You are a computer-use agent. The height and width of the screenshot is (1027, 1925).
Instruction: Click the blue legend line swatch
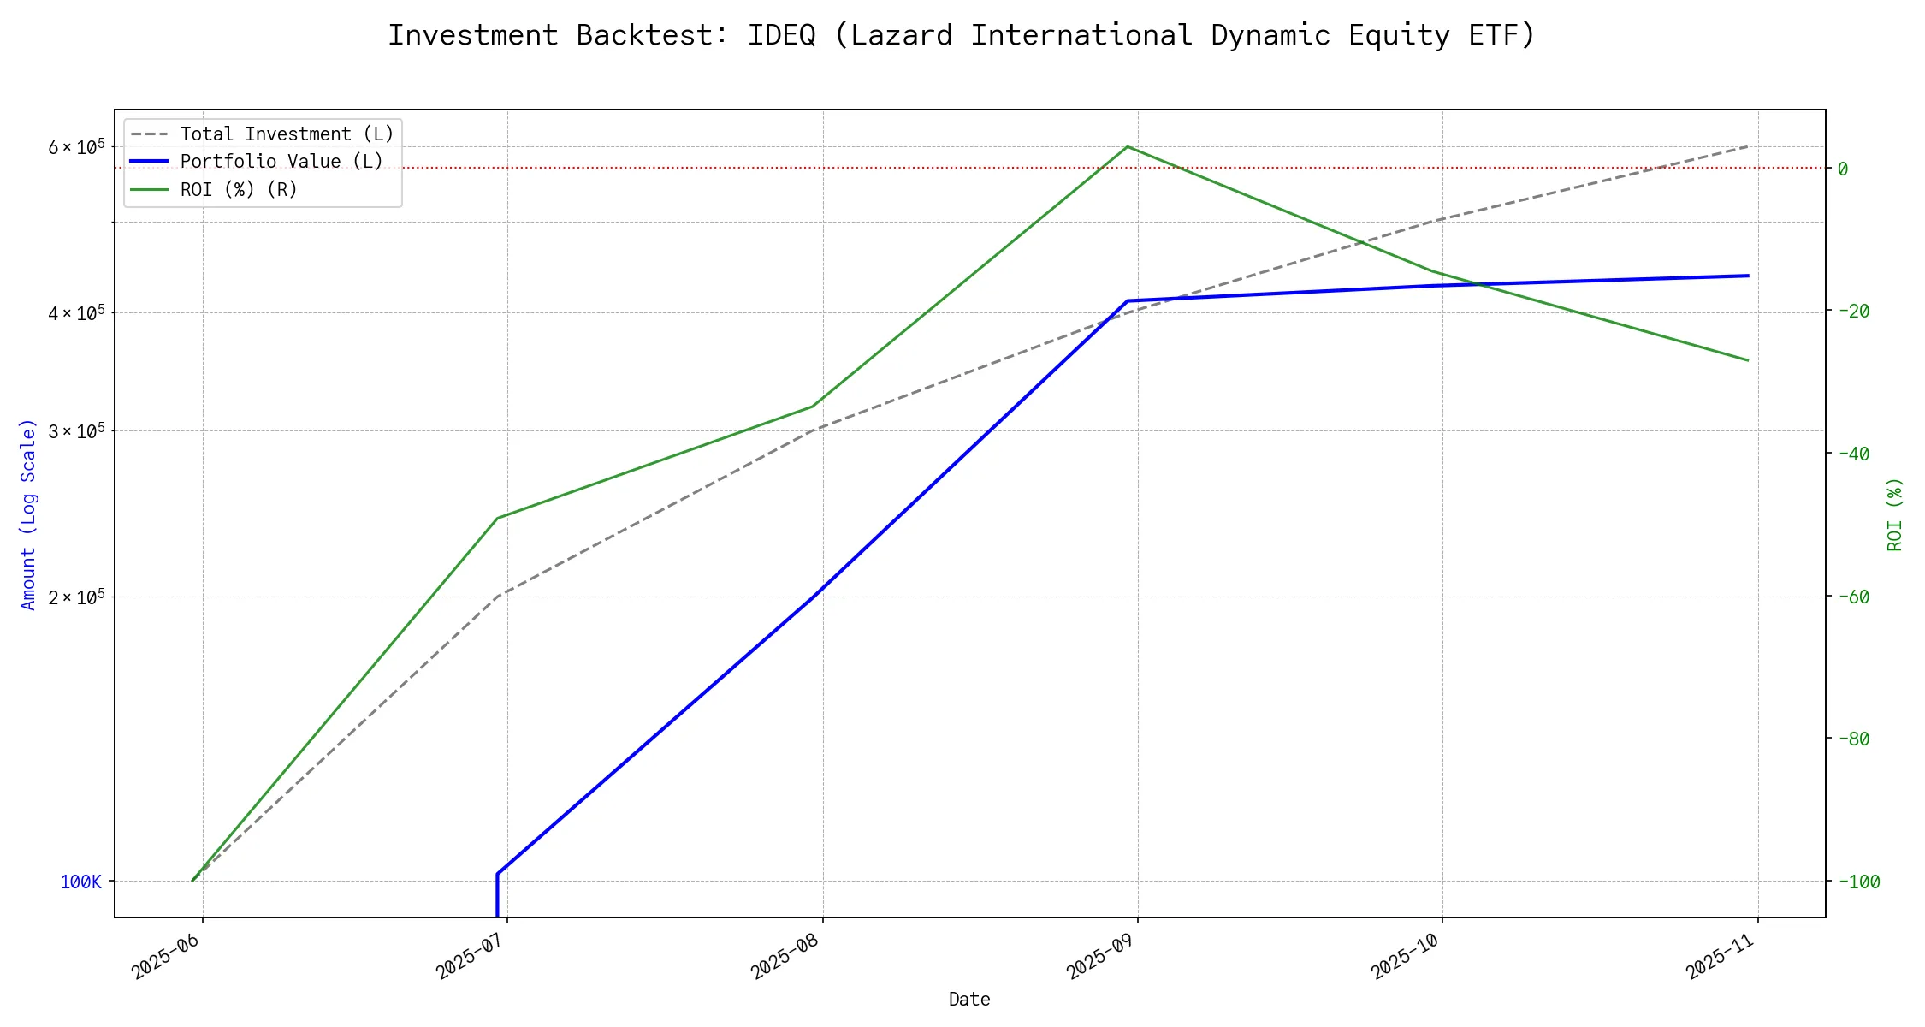[150, 162]
